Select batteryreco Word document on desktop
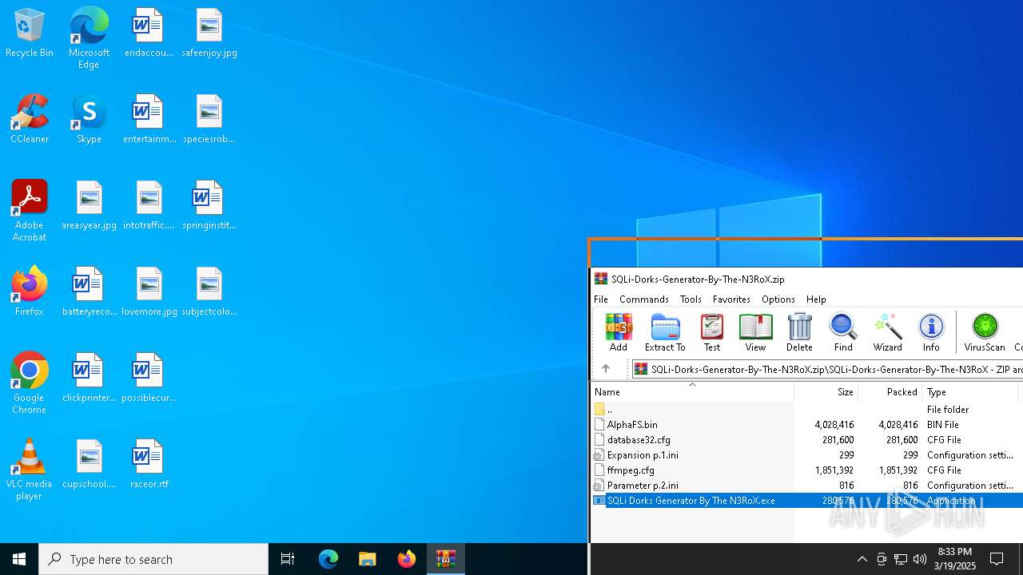Screen dimensions: 1023x575 tap(89, 291)
